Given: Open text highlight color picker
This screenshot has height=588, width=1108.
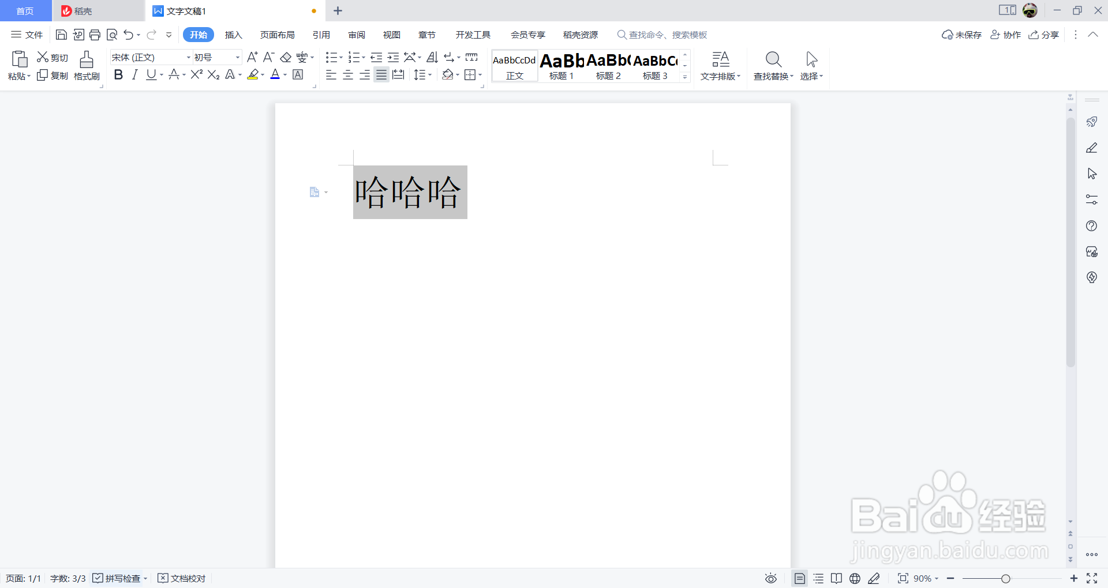Looking at the screenshot, I should point(262,75).
